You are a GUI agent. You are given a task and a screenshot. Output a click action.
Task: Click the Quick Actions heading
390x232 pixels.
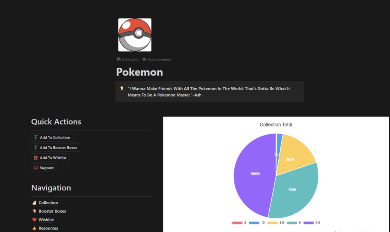(x=56, y=121)
